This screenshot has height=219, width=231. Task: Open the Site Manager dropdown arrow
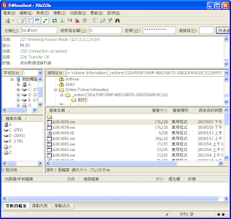13,21
